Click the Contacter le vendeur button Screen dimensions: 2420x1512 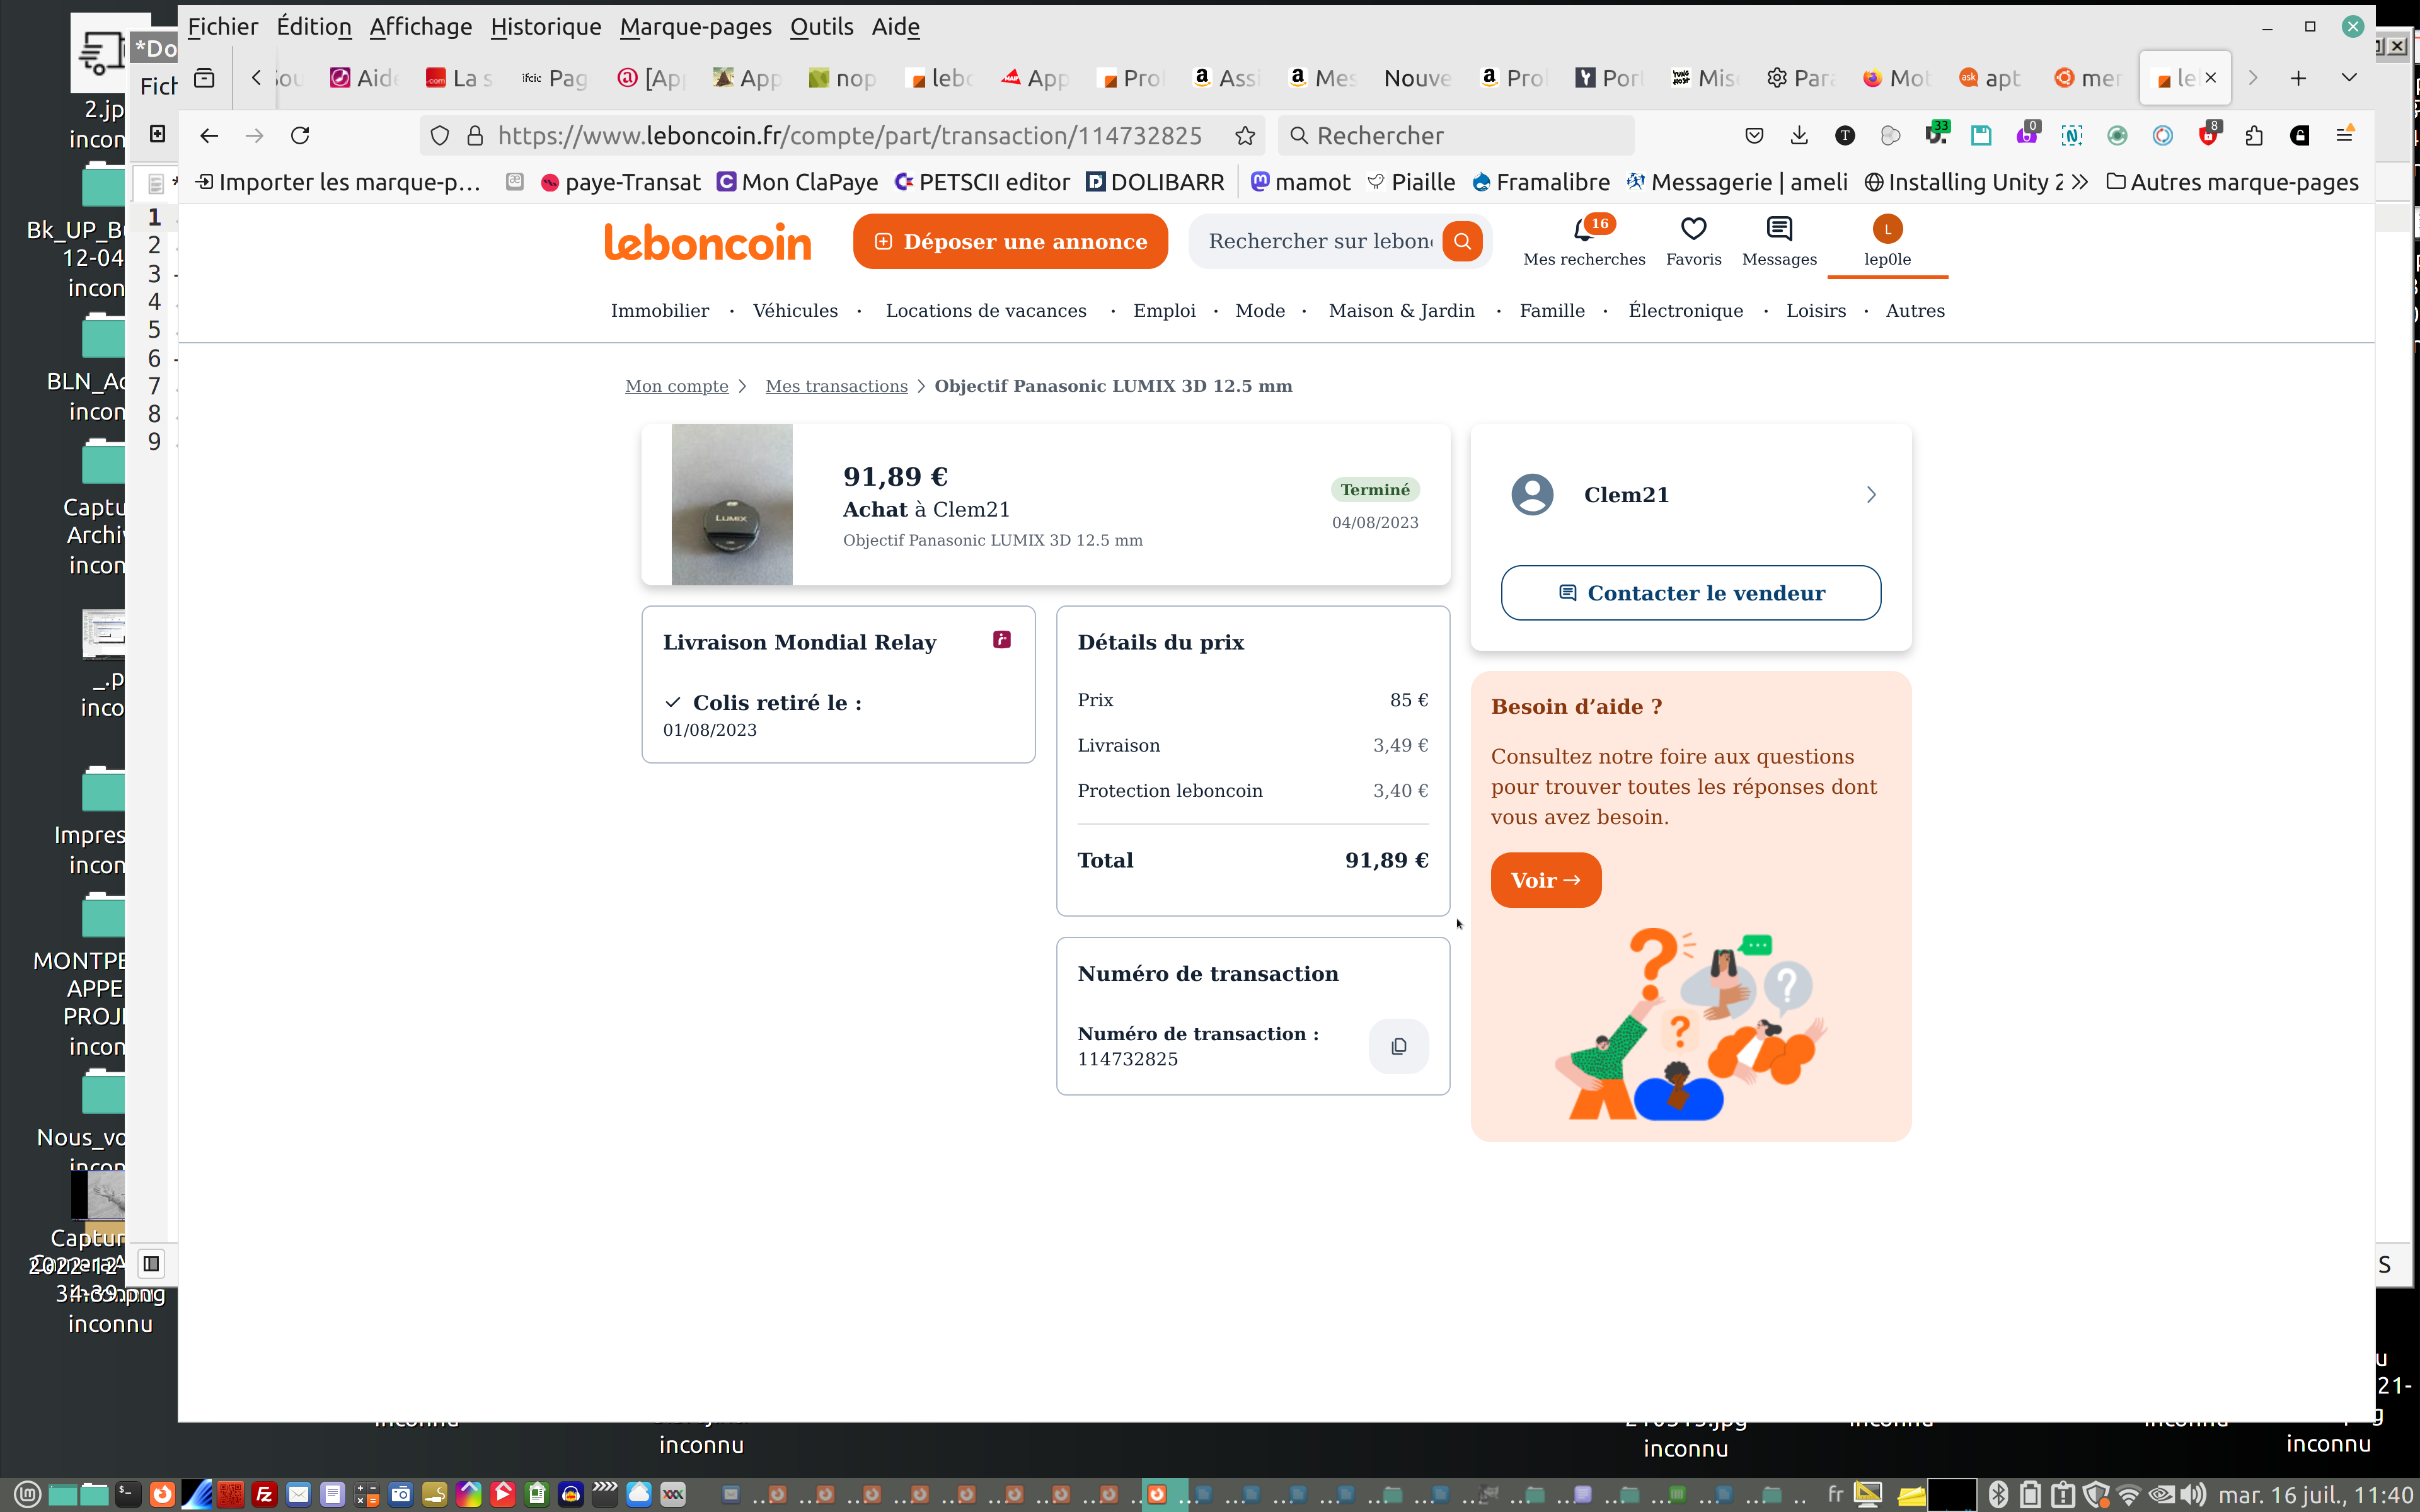tap(1690, 593)
